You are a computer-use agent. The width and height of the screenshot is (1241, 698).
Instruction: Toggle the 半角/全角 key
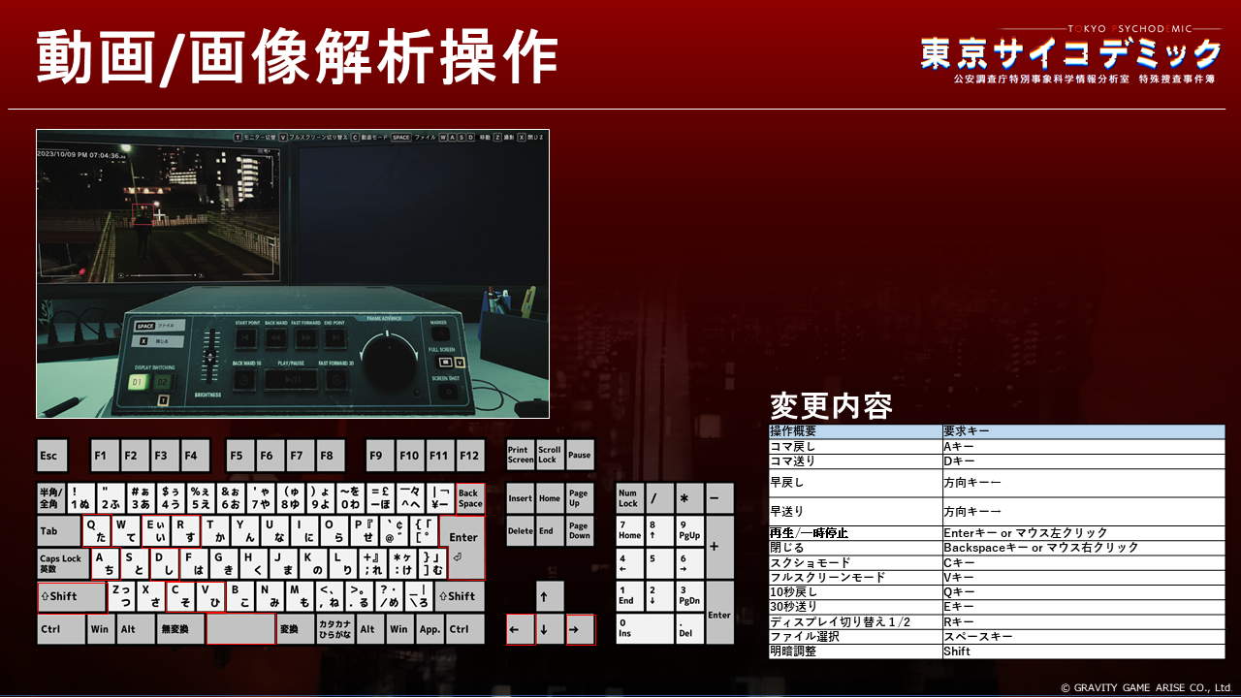point(50,498)
